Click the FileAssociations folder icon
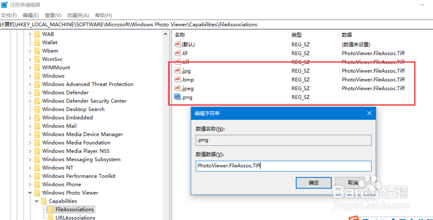 (x=50, y=210)
